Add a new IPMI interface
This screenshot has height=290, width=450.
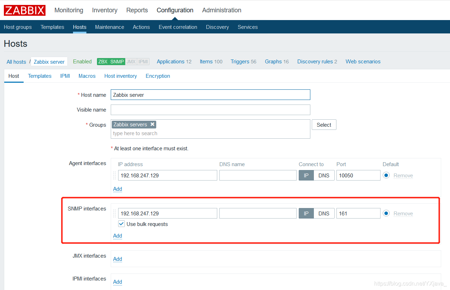117,282
